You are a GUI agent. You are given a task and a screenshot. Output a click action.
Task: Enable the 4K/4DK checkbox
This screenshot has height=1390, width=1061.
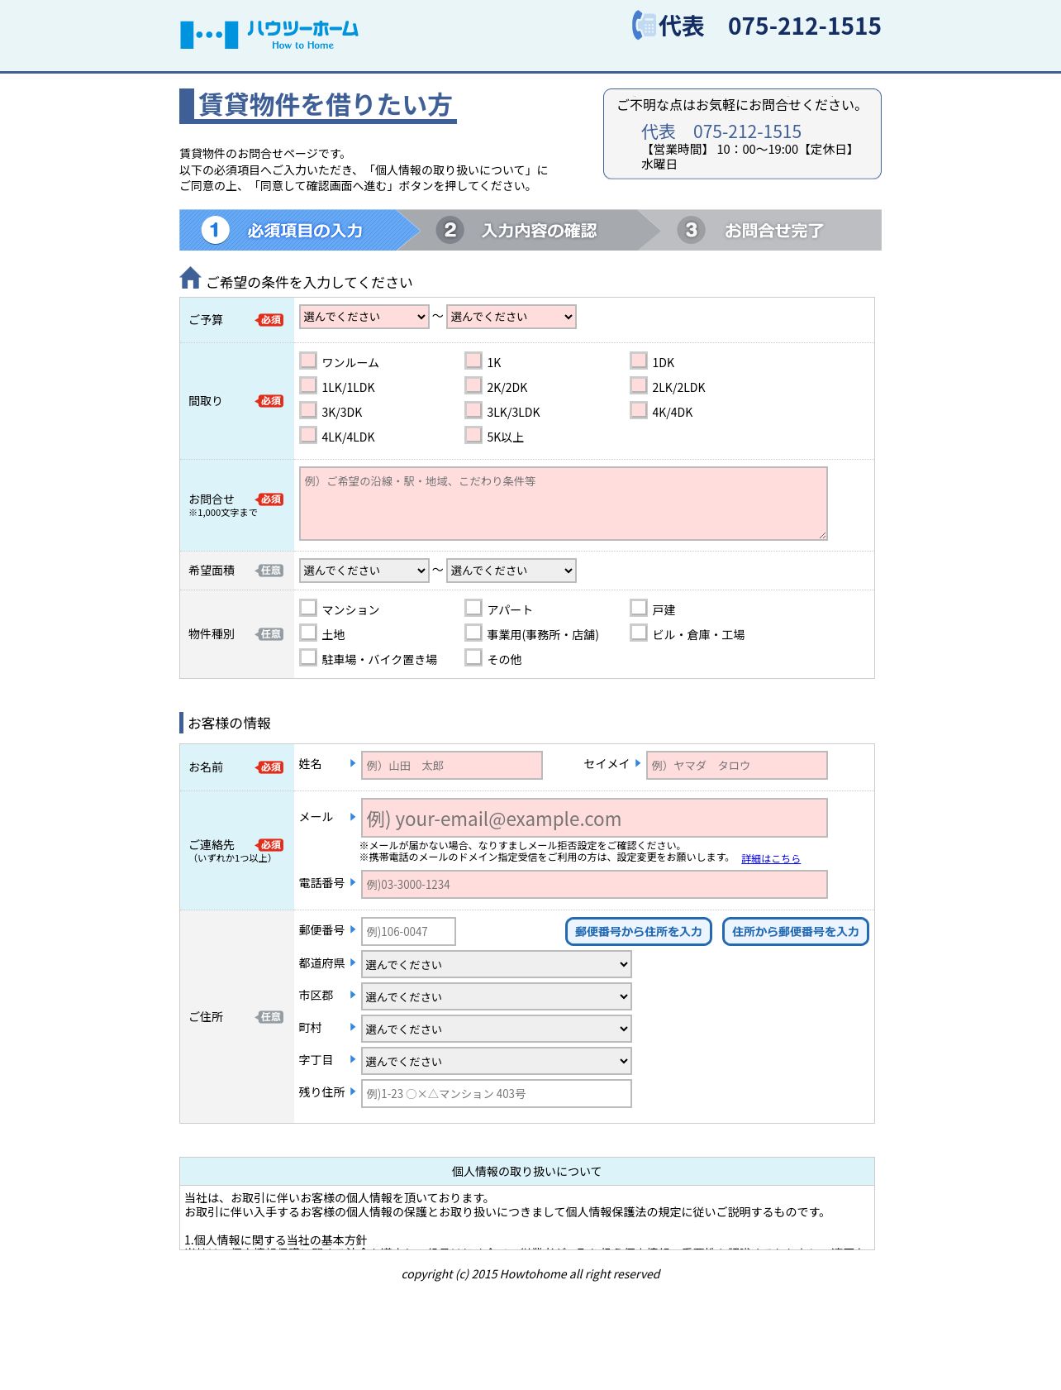[x=639, y=410]
